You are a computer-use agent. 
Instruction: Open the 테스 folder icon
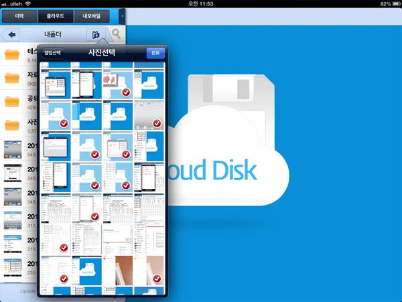click(x=12, y=54)
